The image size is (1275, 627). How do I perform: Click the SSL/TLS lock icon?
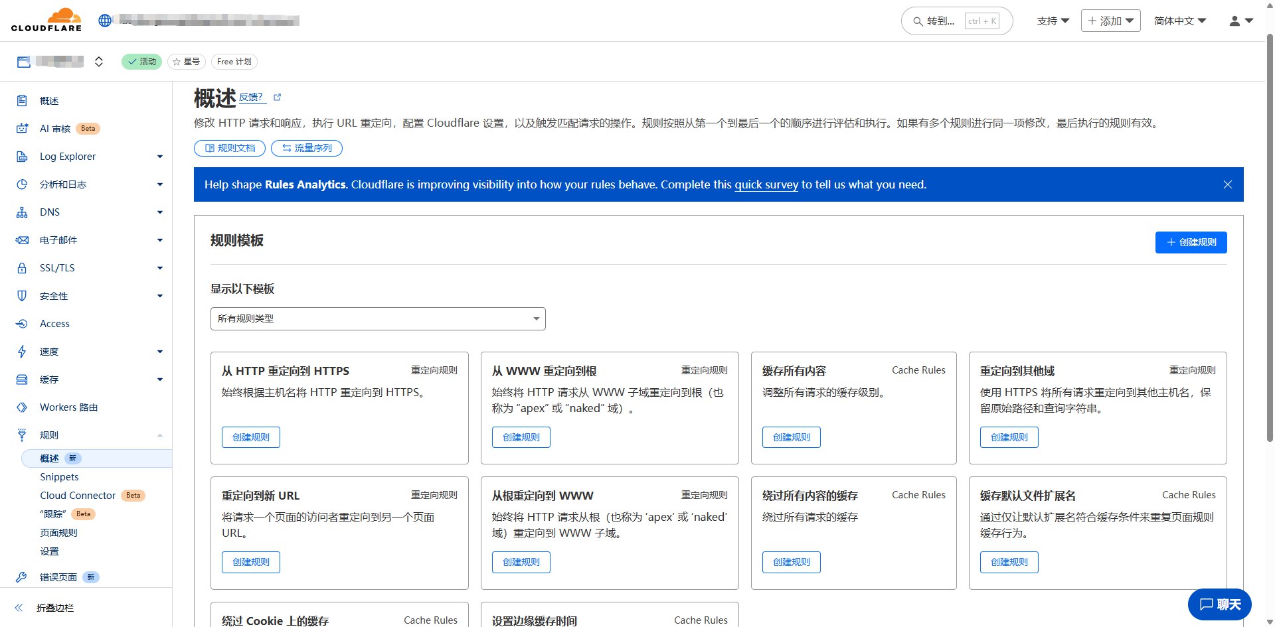(22, 268)
